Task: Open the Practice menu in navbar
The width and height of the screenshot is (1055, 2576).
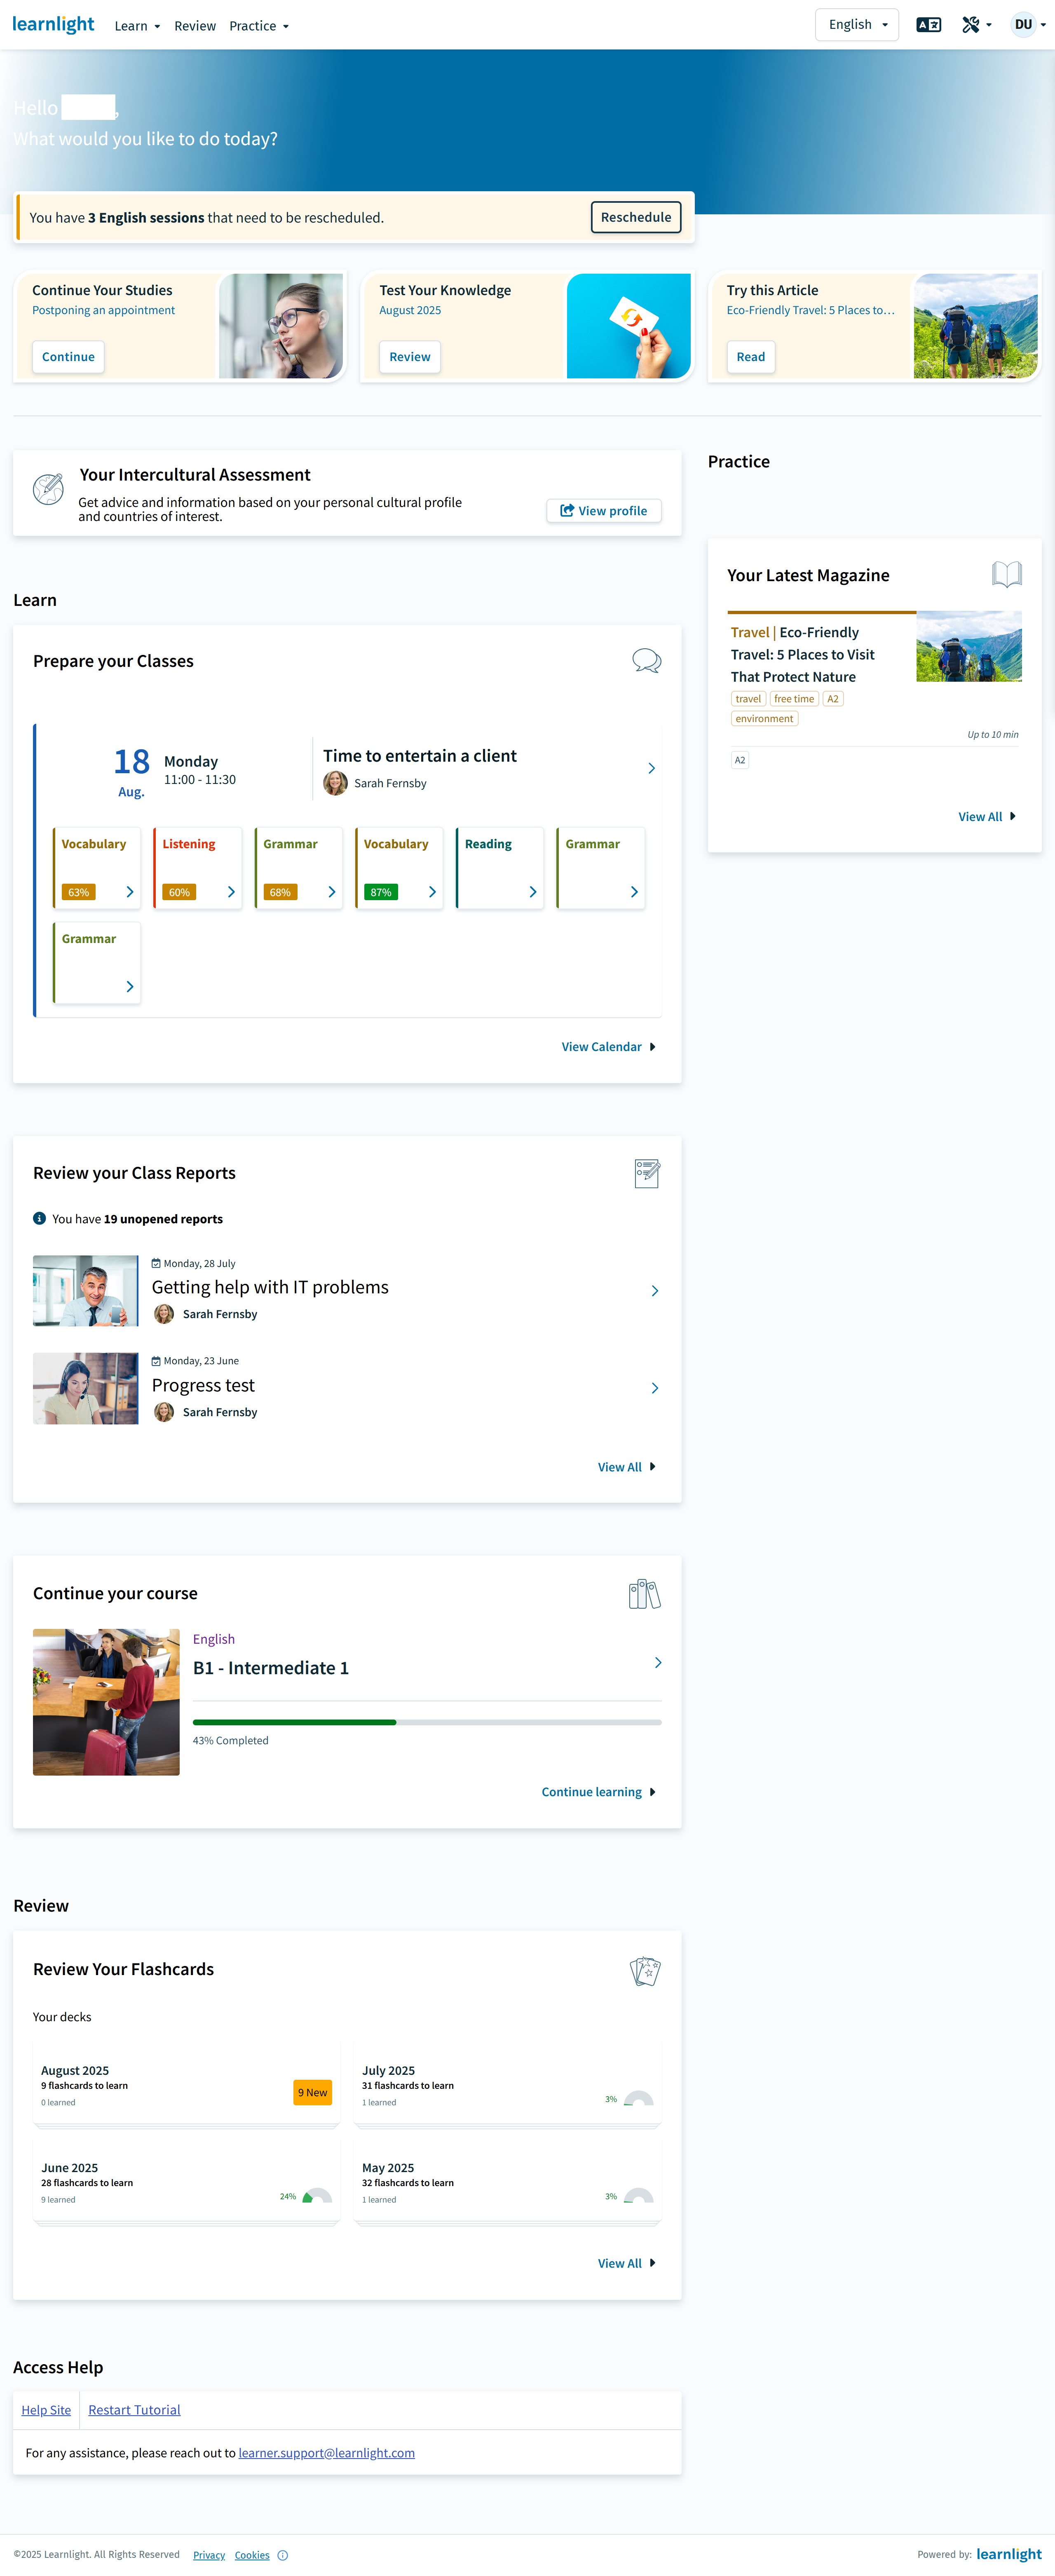Action: (258, 26)
